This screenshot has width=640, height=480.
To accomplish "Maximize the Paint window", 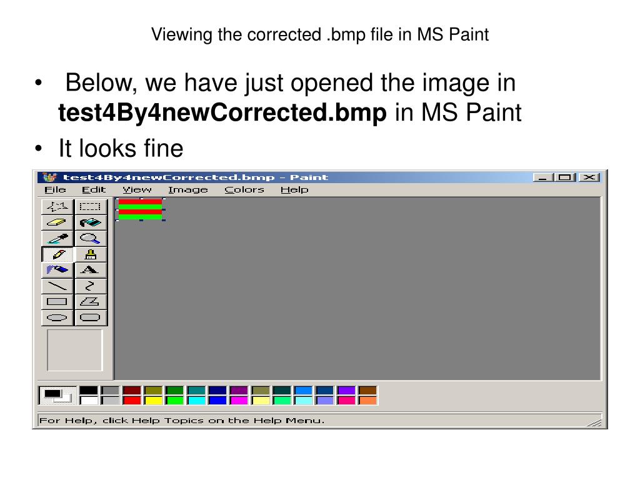I will click(x=565, y=177).
